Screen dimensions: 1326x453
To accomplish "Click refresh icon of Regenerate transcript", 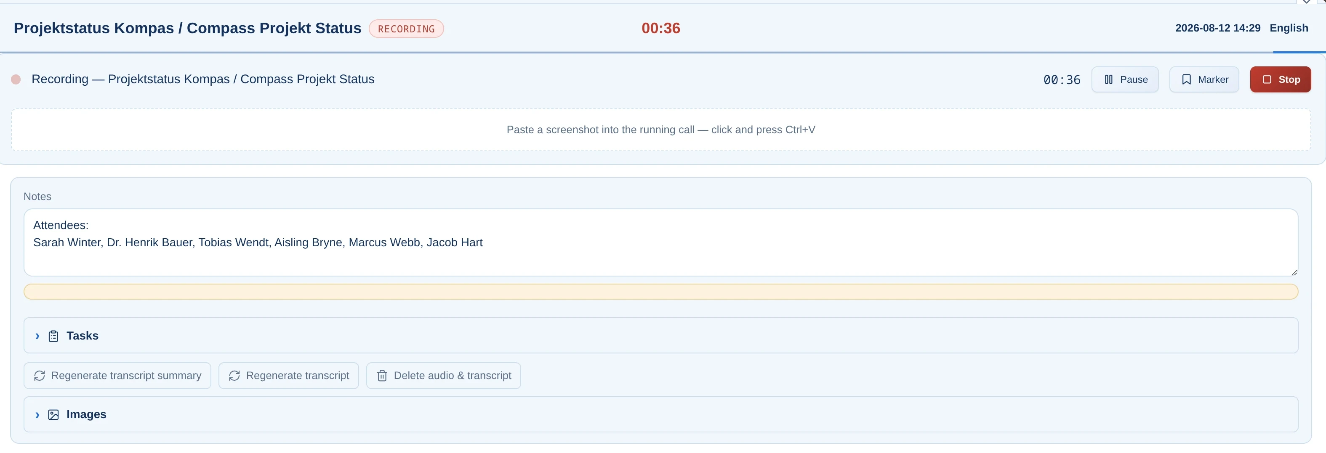I will pyautogui.click(x=235, y=376).
